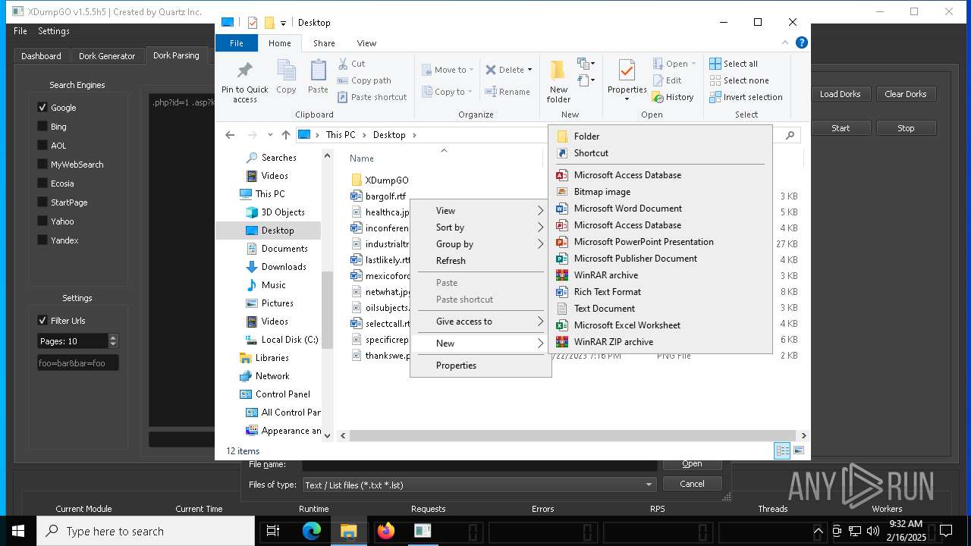Choose Microsoft PowerPoint Presentation in submenu
This screenshot has width=971, height=546.
[x=660, y=242]
